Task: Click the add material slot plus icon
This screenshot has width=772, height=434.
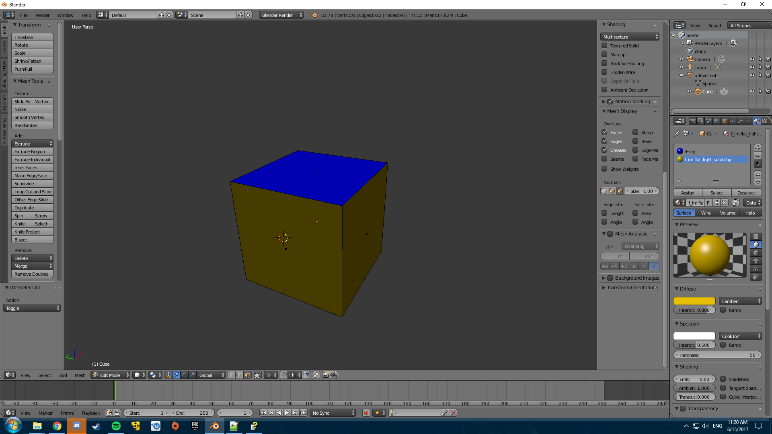Action: (758, 148)
